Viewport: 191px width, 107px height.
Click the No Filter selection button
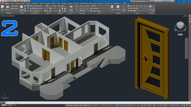point(118,8)
